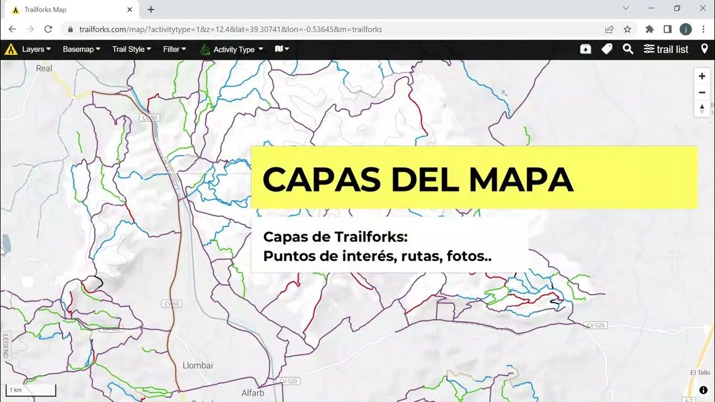The width and height of the screenshot is (715, 402).
Task: Open the Layers dropdown menu
Action: [36, 49]
